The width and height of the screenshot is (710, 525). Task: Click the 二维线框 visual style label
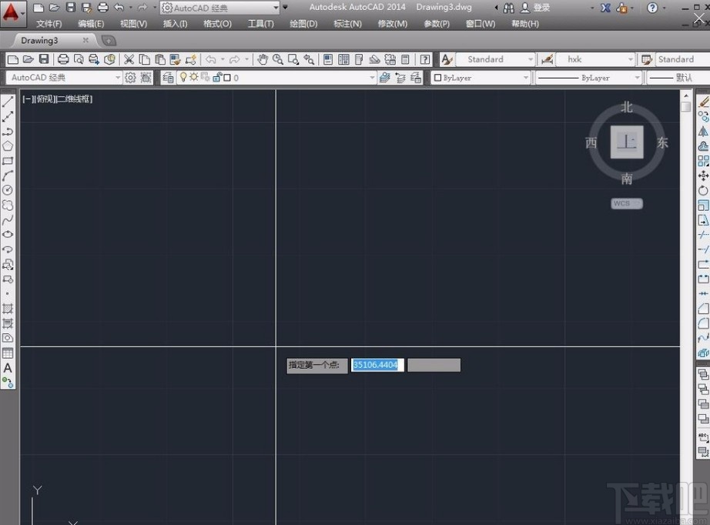pos(74,99)
